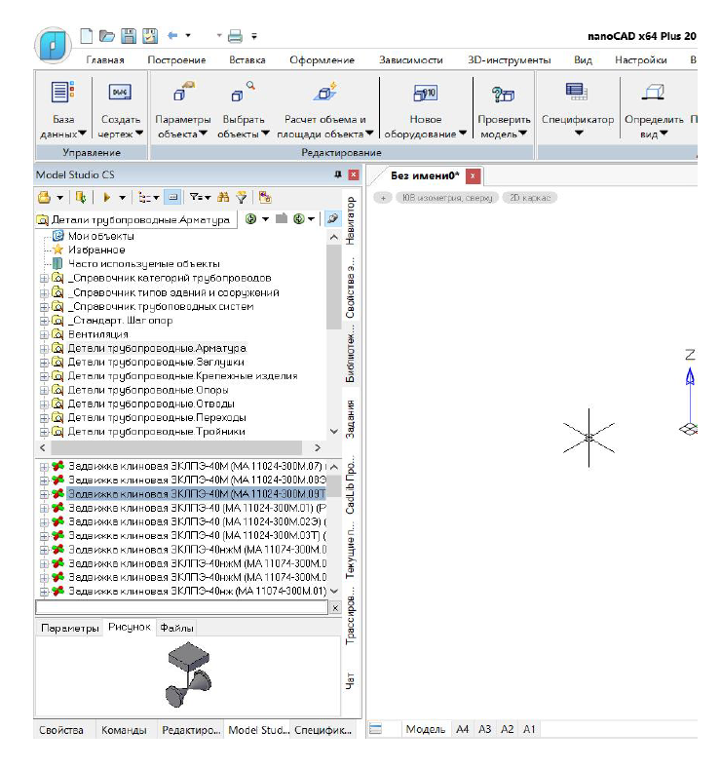Switch to Рисунок tab in preview panel

(x=130, y=628)
